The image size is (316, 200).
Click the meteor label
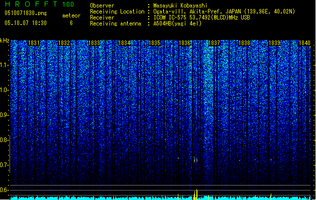tap(71, 15)
